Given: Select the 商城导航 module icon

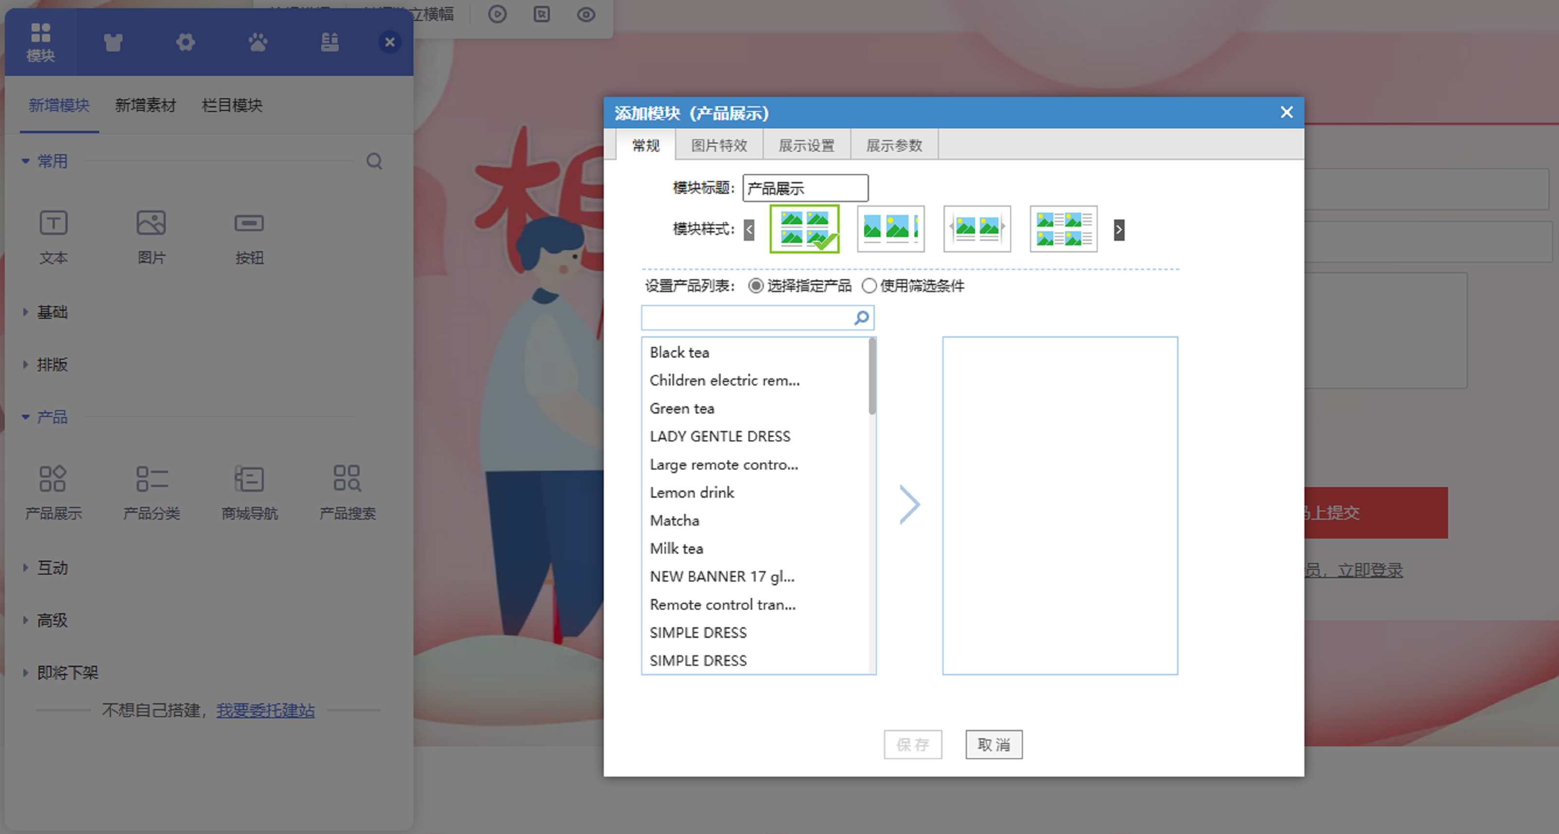Looking at the screenshot, I should pyautogui.click(x=249, y=479).
